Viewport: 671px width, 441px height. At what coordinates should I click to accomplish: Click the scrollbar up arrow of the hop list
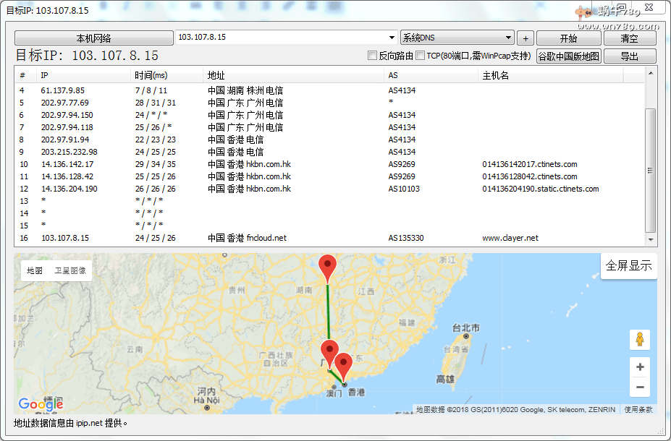click(x=651, y=73)
